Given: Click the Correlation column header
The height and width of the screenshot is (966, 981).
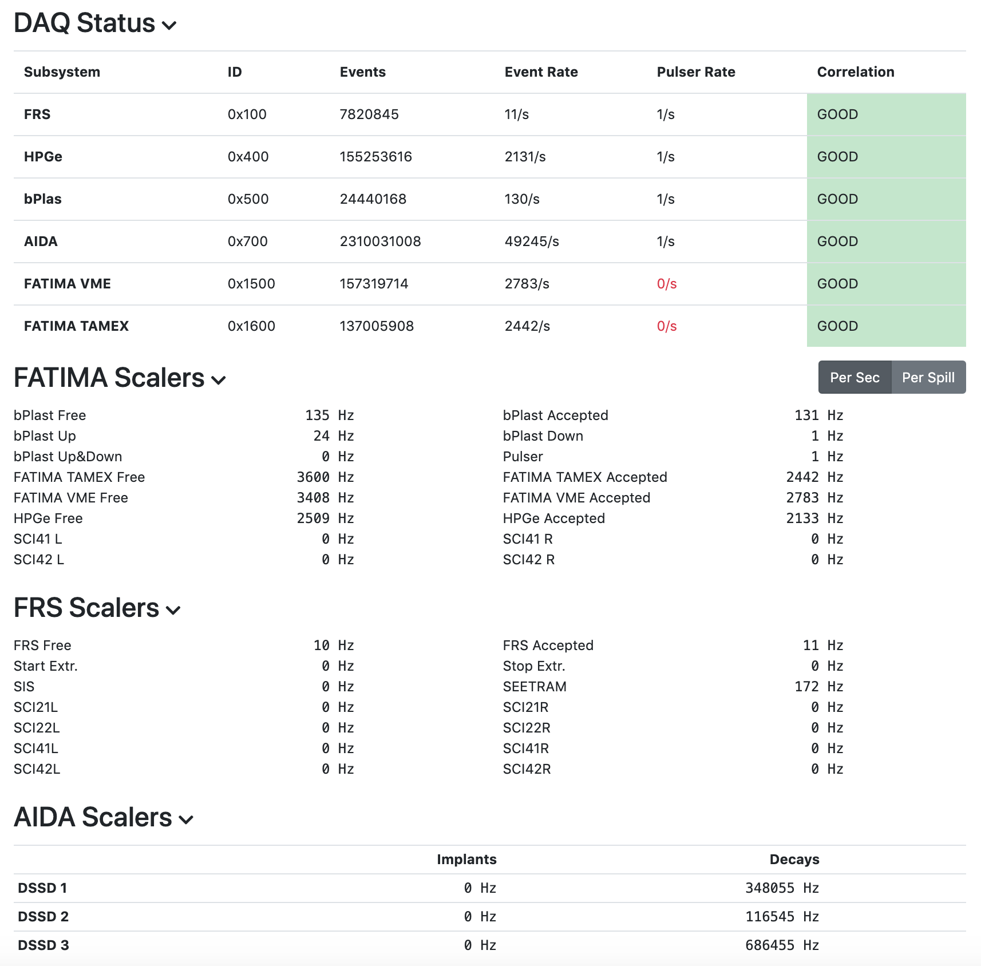Looking at the screenshot, I should click(x=855, y=72).
